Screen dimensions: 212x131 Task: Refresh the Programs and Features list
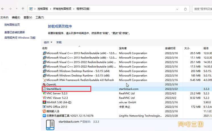185,9
